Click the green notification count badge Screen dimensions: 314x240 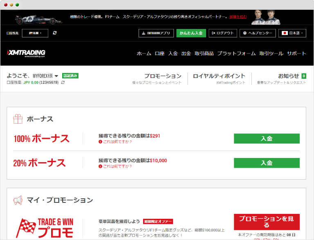304,76
